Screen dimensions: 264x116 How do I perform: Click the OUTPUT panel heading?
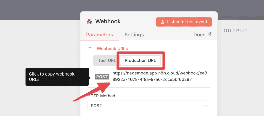point(235,31)
